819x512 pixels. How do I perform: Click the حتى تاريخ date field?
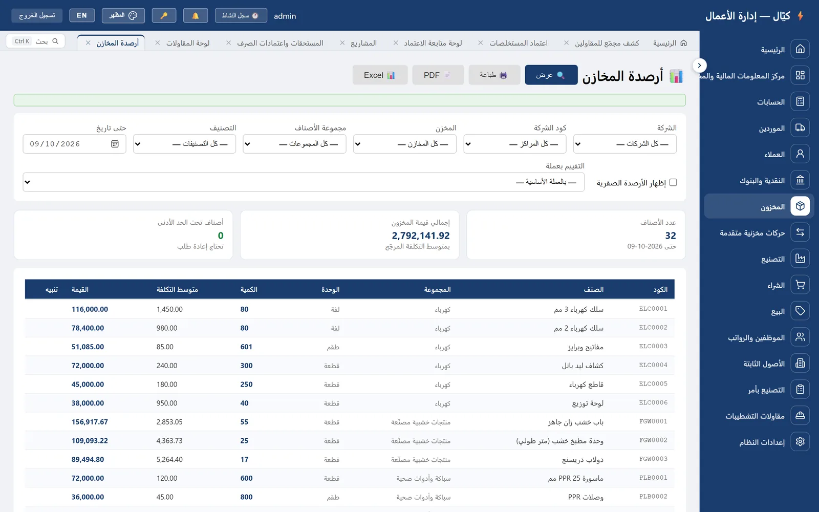coord(74,144)
